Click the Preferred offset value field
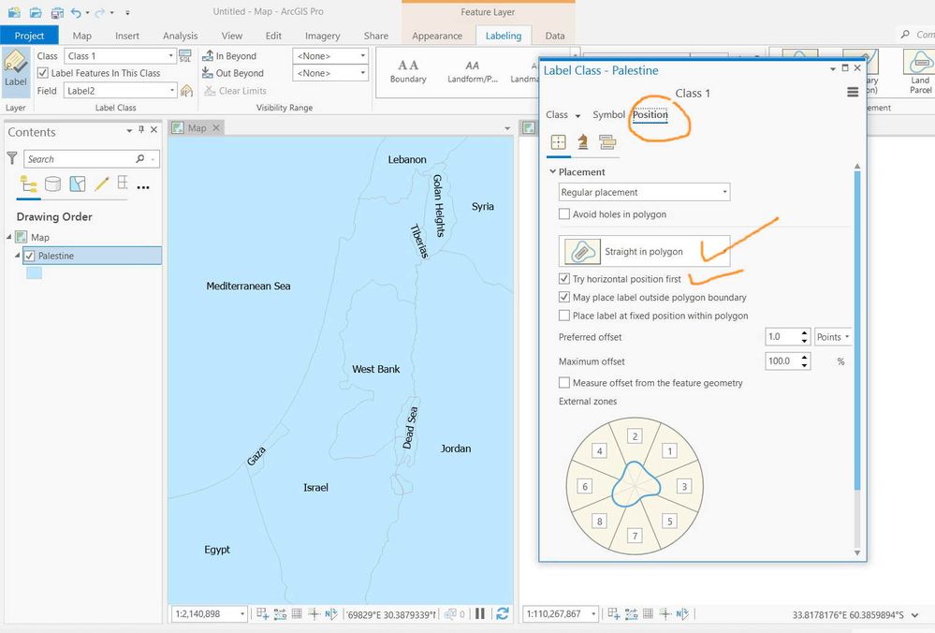Image resolution: width=935 pixels, height=633 pixels. pyautogui.click(x=782, y=337)
